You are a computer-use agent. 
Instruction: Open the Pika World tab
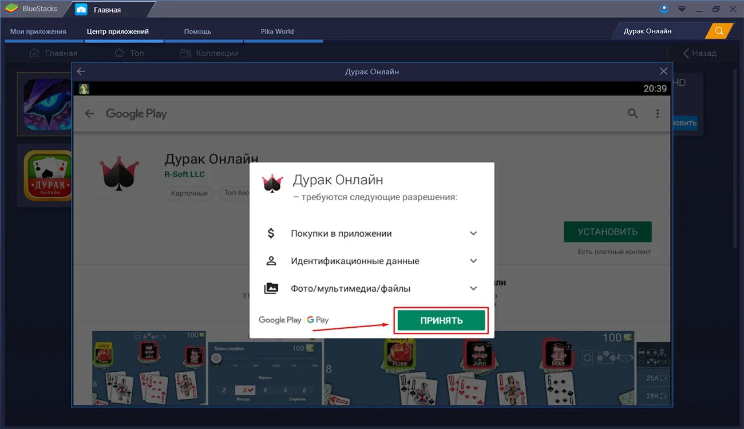coord(277,31)
